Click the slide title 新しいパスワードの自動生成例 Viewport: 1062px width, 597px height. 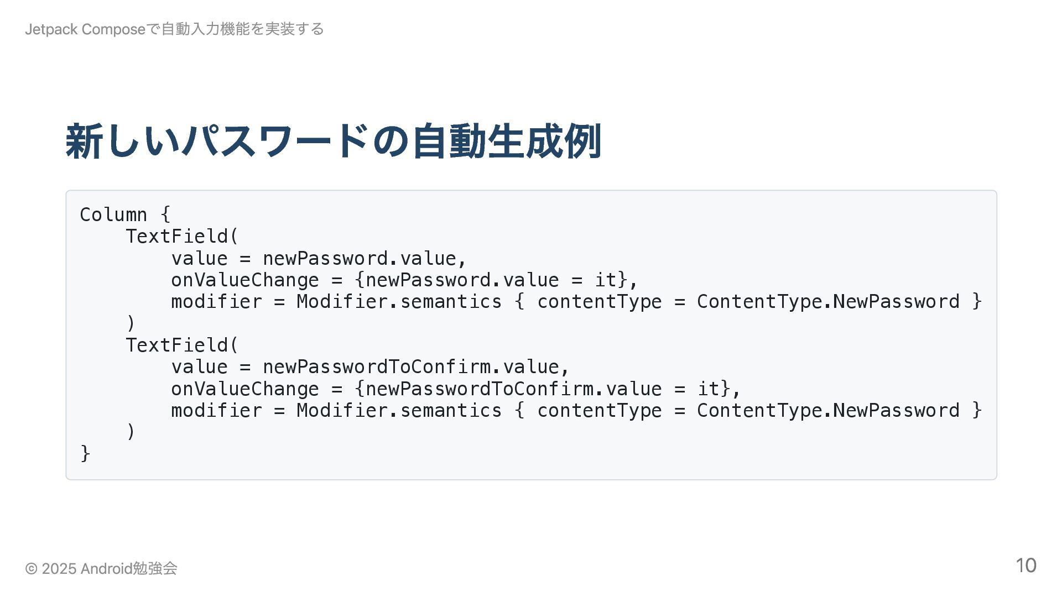334,142
